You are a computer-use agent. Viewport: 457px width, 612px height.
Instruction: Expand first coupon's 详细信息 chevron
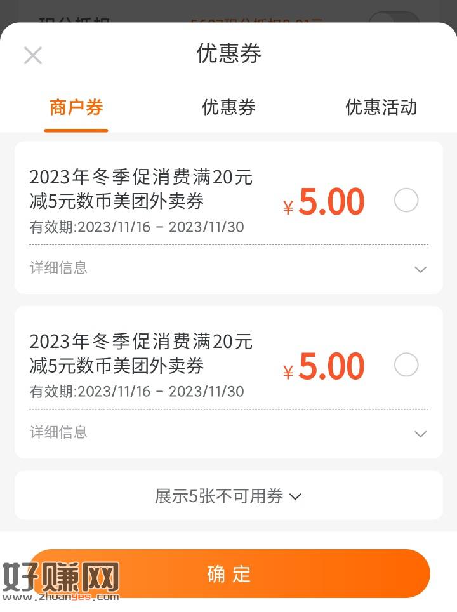point(420,269)
